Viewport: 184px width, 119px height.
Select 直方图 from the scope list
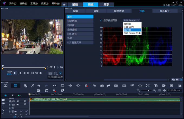pos(132,30)
